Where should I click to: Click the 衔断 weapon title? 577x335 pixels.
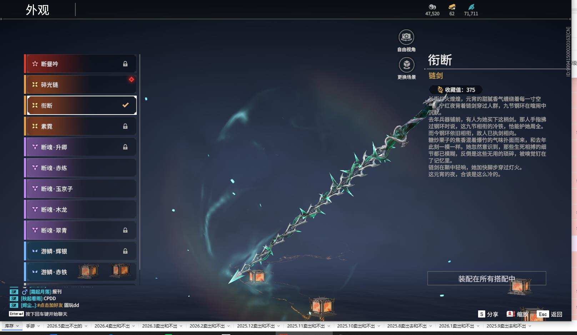coord(440,60)
